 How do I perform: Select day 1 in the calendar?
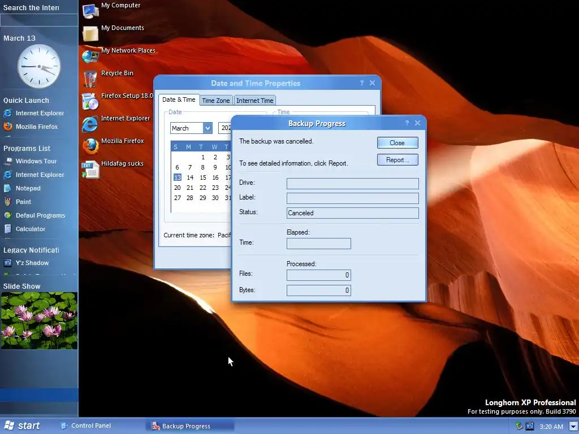click(203, 157)
